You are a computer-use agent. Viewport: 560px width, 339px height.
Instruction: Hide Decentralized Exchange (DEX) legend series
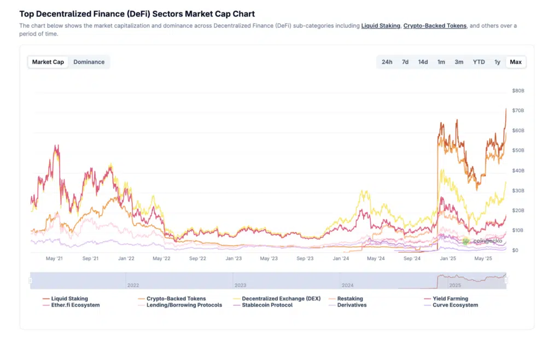281,299
